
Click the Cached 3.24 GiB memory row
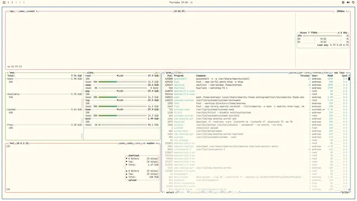click(45, 109)
